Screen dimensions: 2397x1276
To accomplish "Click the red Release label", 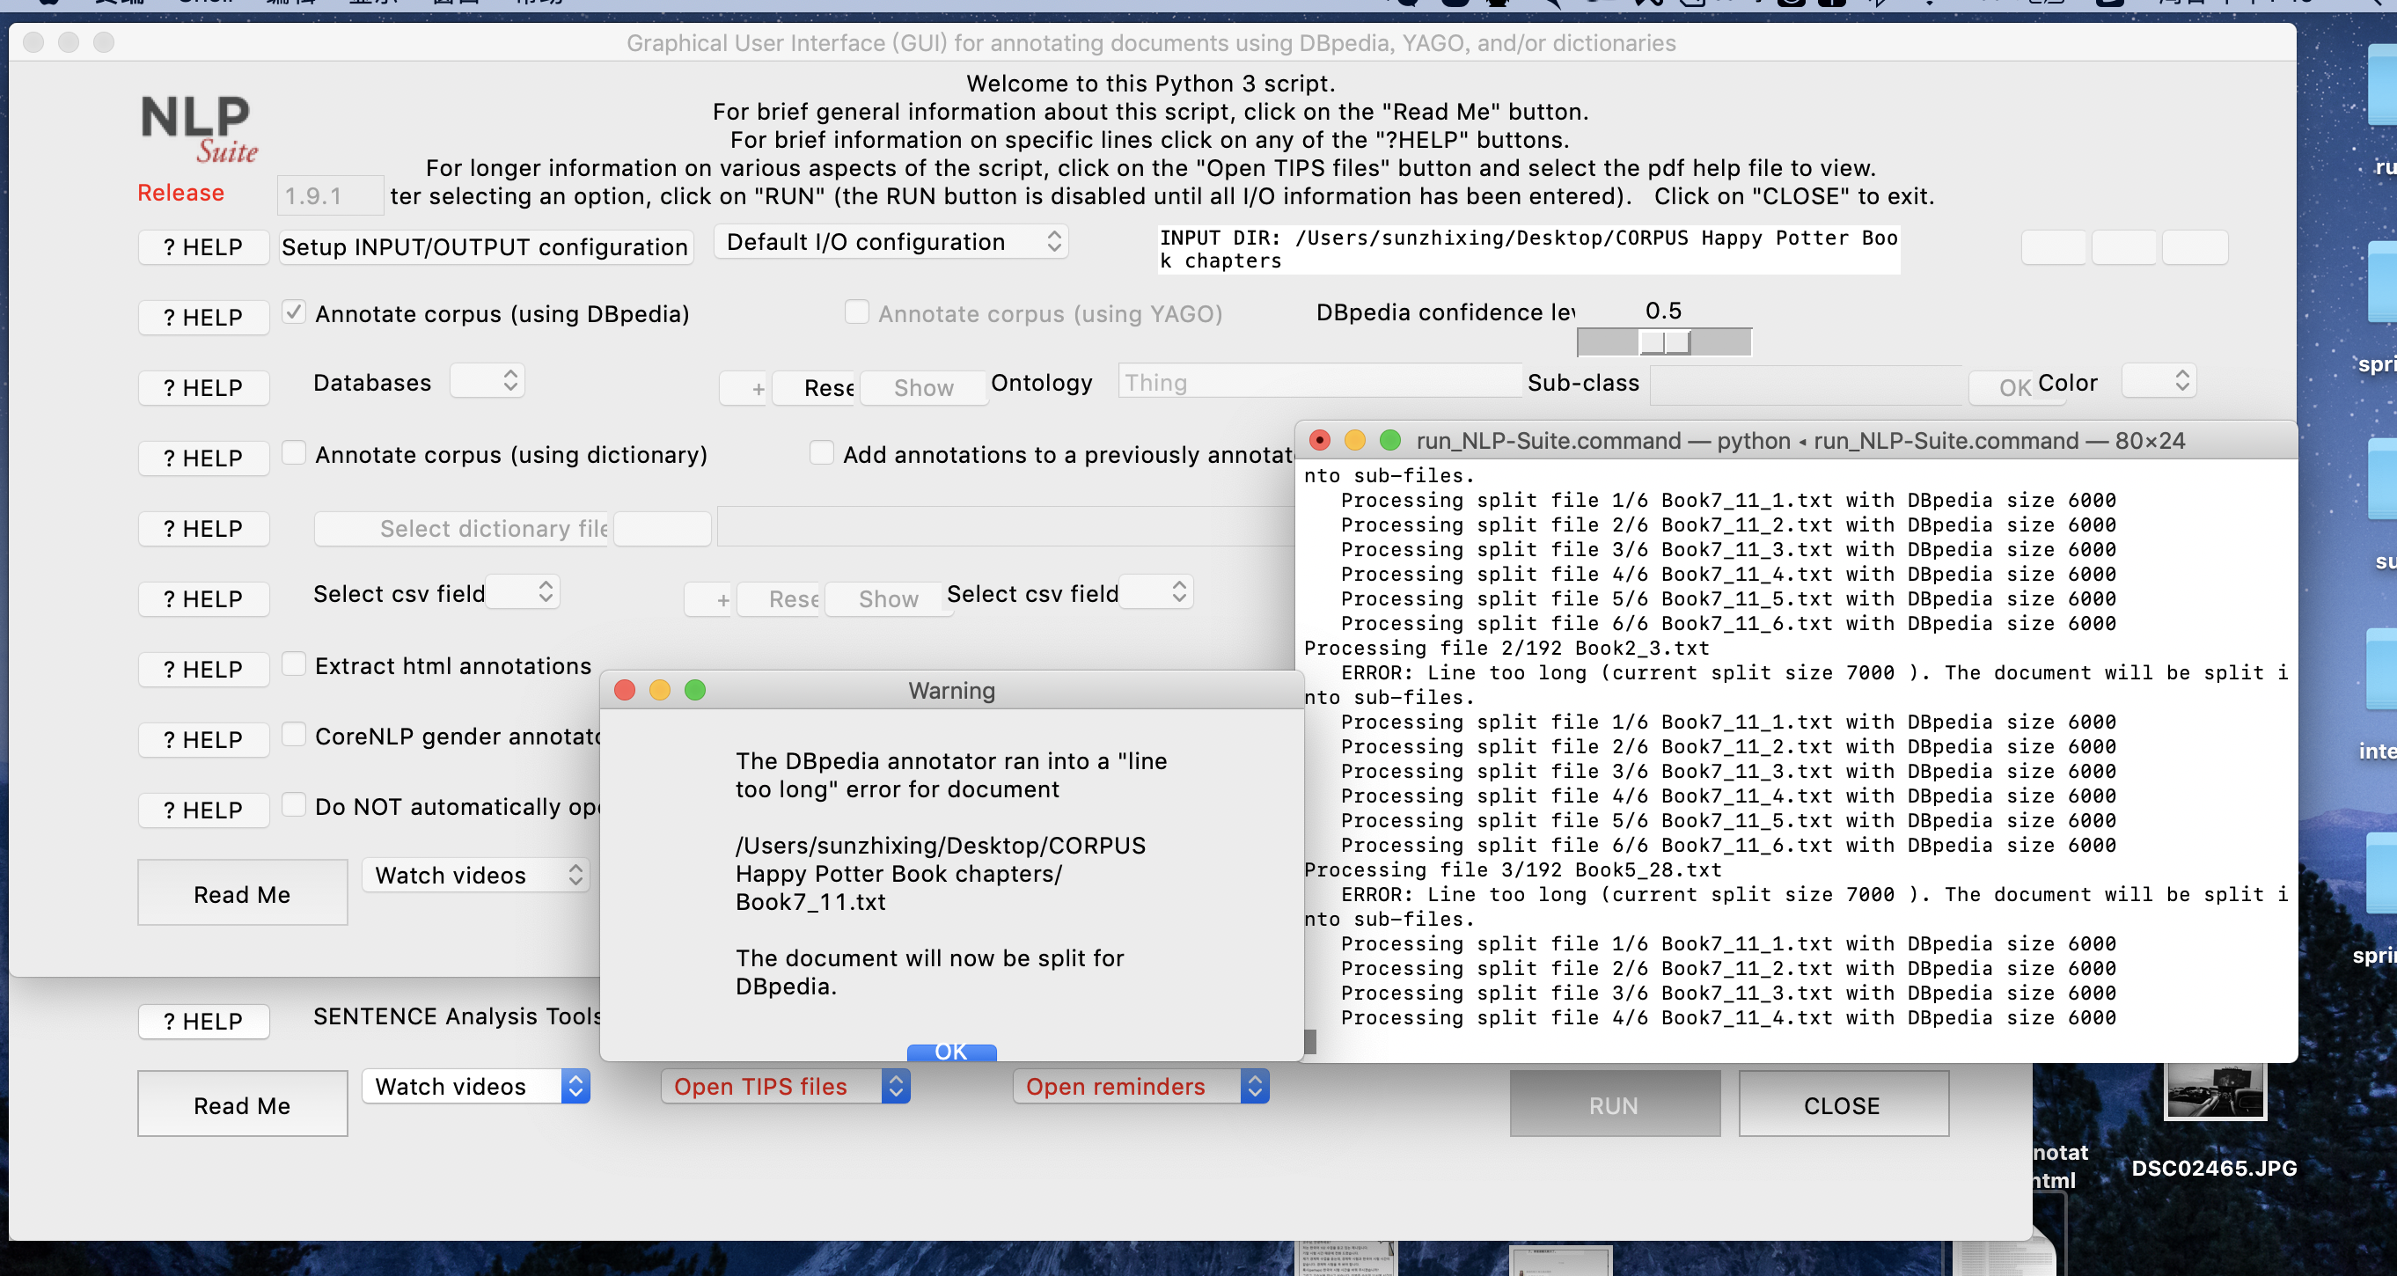I will point(180,193).
